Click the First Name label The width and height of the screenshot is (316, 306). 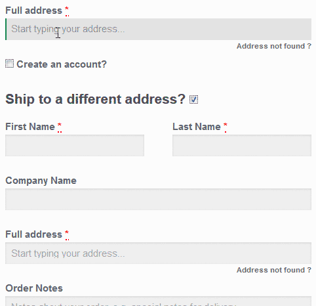tap(30, 127)
